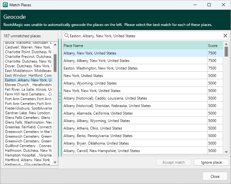The image size is (231, 184).
Task: Select result Albany, Carroll, New Hampshire
Action: click(x=135, y=151)
